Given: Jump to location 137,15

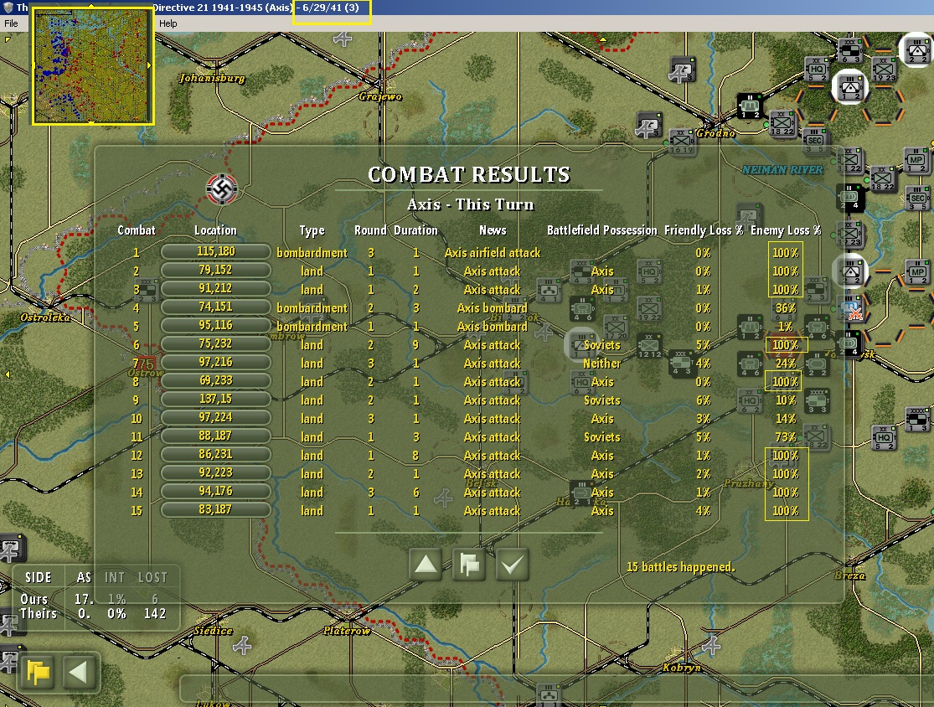Looking at the screenshot, I should [215, 400].
